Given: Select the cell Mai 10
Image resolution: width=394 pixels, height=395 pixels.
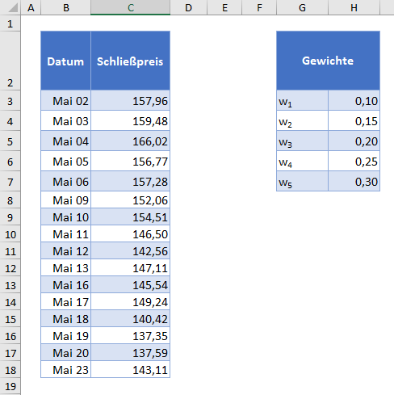Looking at the screenshot, I should point(65,216).
